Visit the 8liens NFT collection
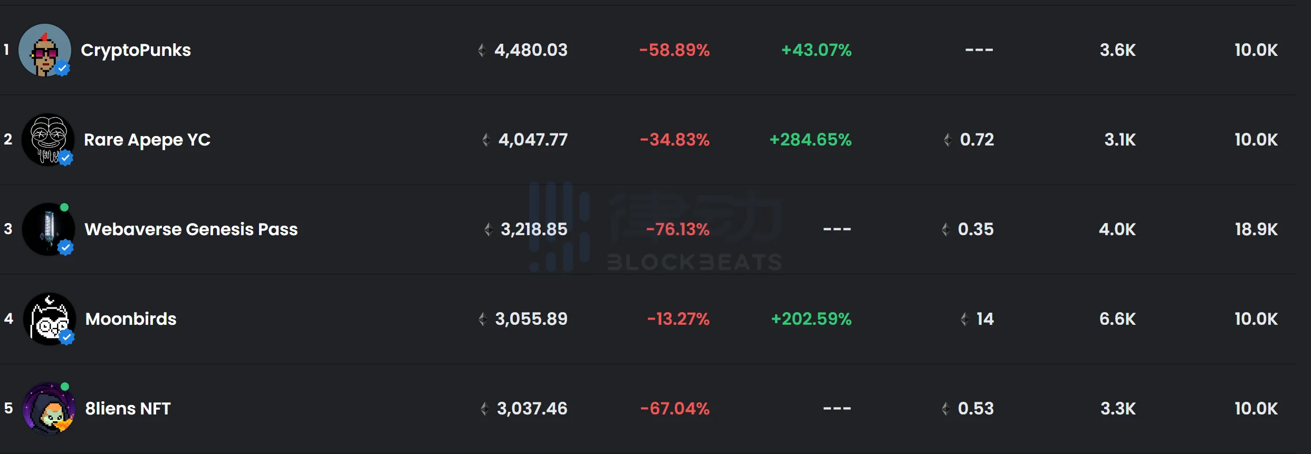Viewport: 1311px width, 454px height. pyautogui.click(x=128, y=409)
